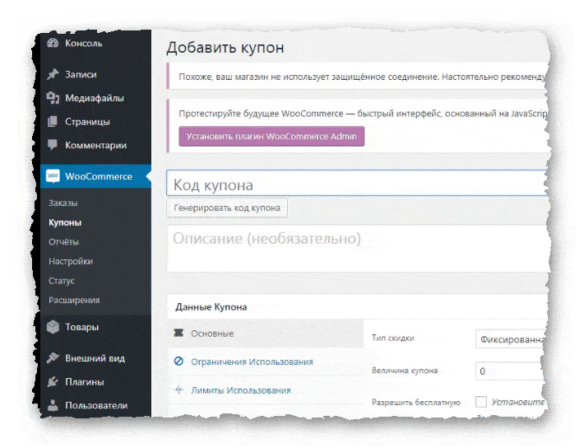Open the Консоль menu item

(x=83, y=44)
